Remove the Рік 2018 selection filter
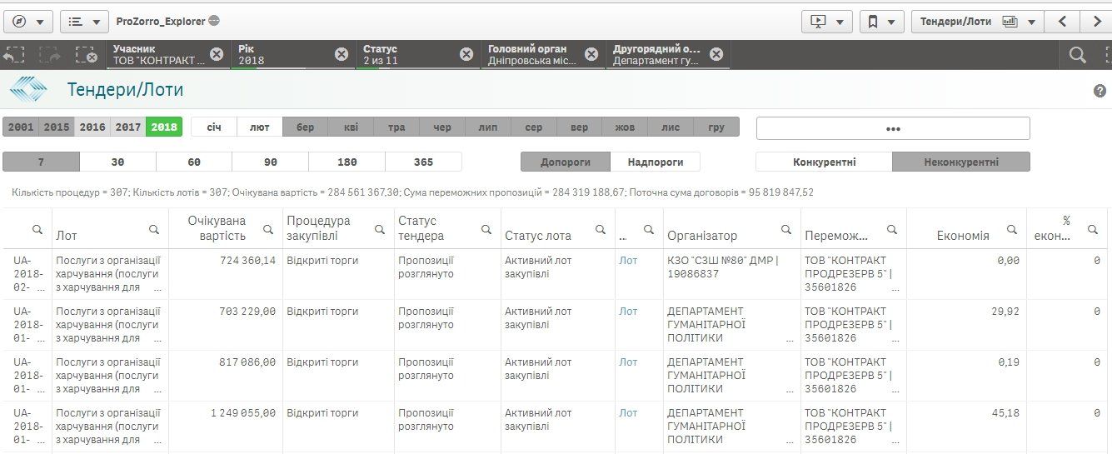This screenshot has height=454, width=1112. [342, 54]
